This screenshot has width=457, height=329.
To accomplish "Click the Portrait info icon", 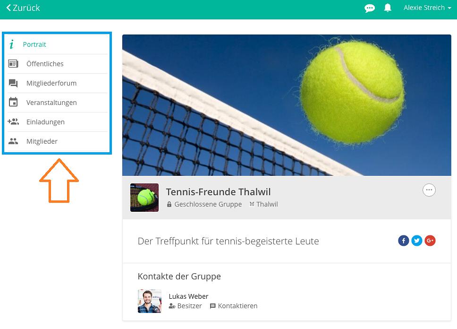I will pos(11,44).
